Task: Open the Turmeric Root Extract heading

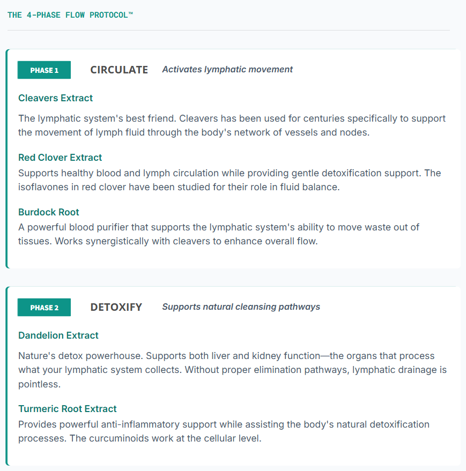Action: pyautogui.click(x=68, y=409)
